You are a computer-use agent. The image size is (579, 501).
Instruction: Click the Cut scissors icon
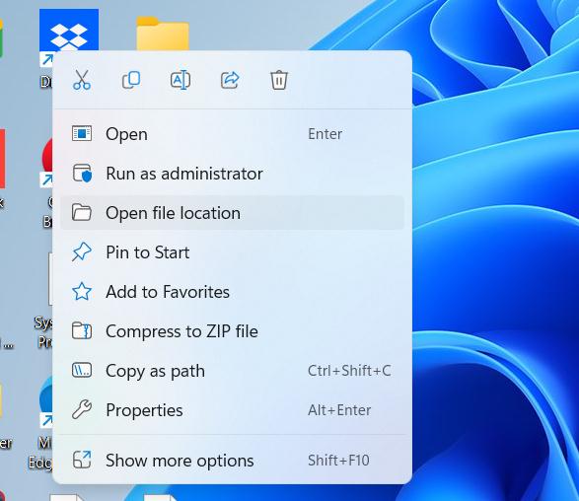(x=82, y=80)
